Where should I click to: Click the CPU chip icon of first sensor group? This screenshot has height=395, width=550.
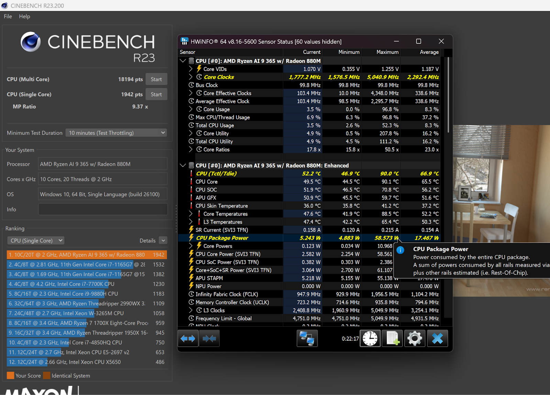click(191, 61)
